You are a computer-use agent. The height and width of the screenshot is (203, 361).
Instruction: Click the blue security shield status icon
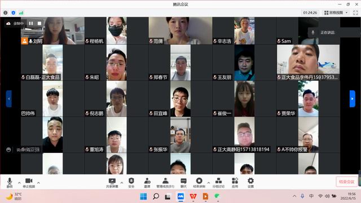point(14,13)
